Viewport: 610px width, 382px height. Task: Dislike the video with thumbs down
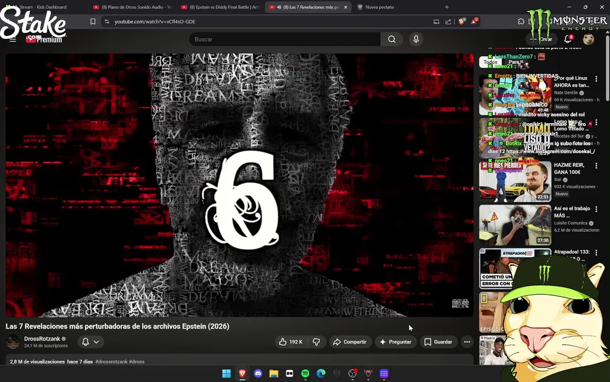tap(316, 342)
